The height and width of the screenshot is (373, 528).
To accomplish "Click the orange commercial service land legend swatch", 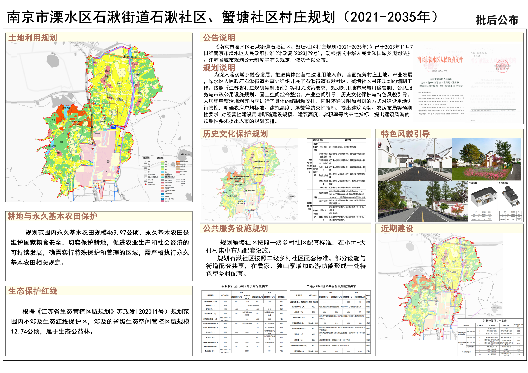I will (178, 162).
